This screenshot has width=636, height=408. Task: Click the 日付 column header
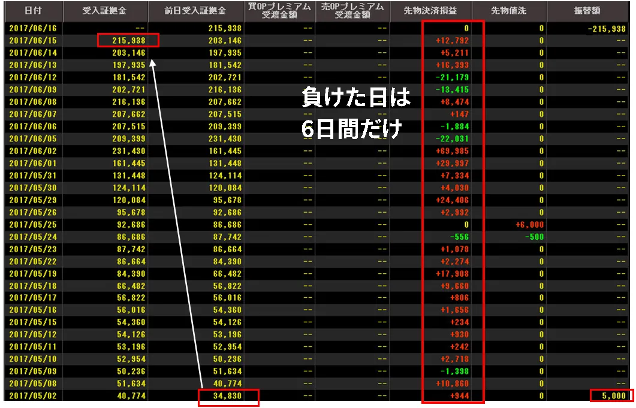point(33,11)
